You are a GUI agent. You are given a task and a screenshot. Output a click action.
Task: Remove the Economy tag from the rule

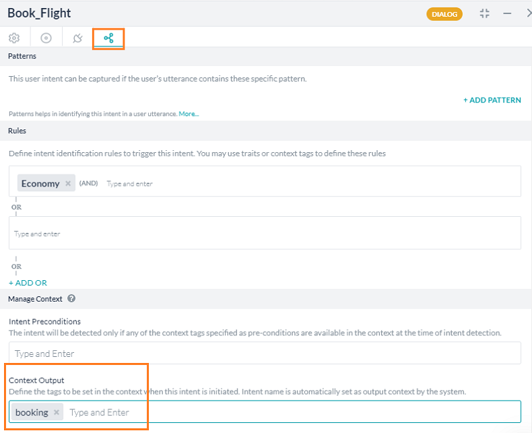(68, 183)
